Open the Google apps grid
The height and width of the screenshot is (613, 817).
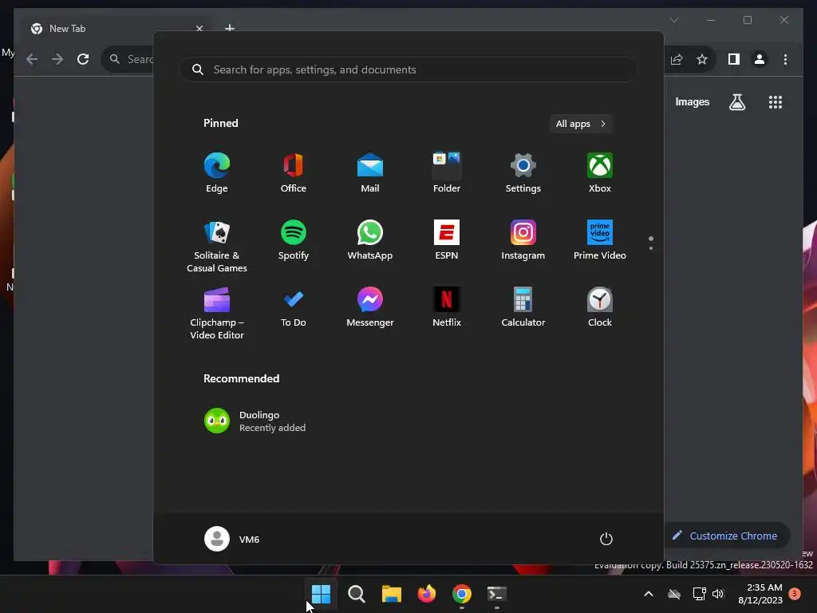click(776, 102)
